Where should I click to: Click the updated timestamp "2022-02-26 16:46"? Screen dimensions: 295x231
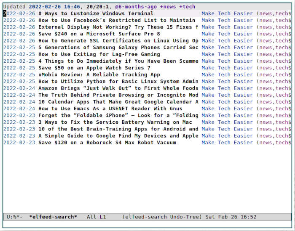click(x=54, y=7)
